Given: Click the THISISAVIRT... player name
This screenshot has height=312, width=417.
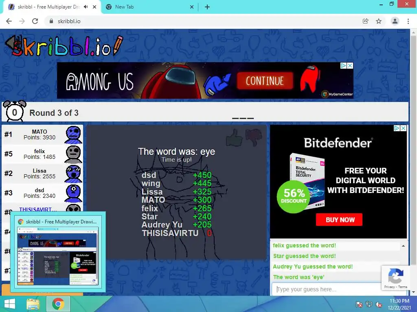Looking at the screenshot, I should [38, 209].
